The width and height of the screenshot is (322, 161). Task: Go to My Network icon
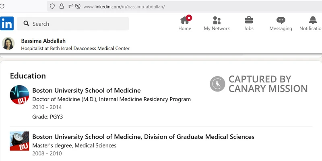(x=217, y=20)
